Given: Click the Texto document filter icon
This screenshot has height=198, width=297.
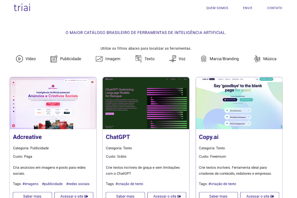Looking at the screenshot, I should tap(138, 59).
